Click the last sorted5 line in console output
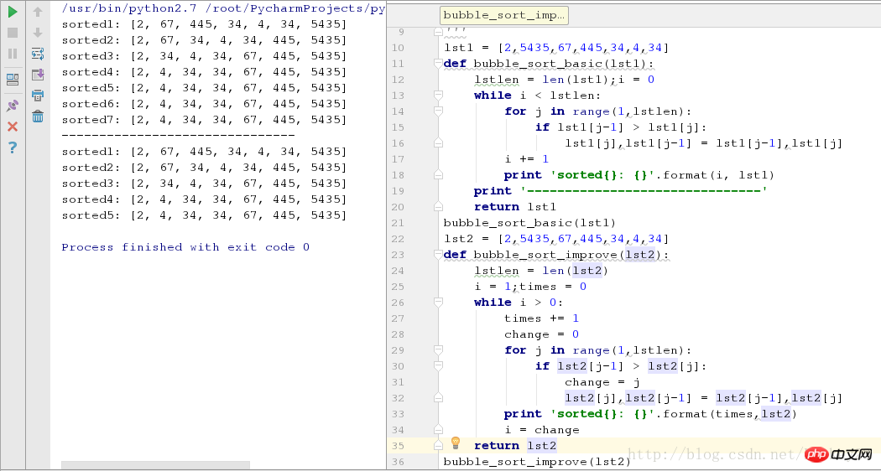Screen dimensions: 881x471 (x=205, y=215)
